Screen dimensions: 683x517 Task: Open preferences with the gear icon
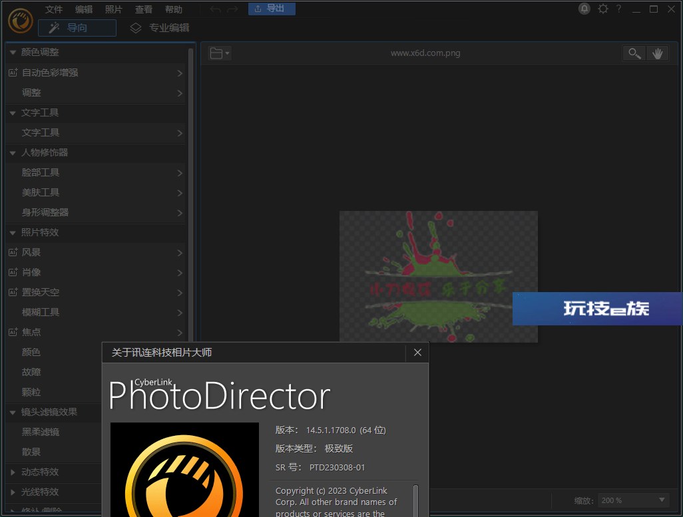(603, 9)
